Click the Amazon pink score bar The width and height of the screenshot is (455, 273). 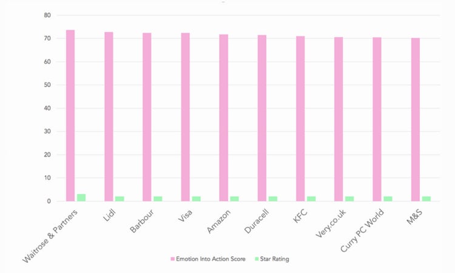pos(224,118)
